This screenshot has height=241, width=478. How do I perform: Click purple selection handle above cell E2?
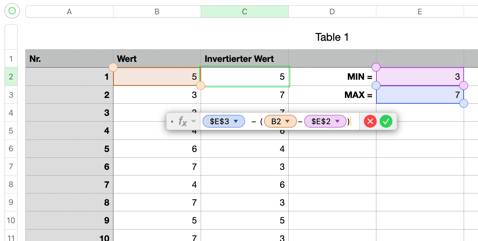coord(376,67)
